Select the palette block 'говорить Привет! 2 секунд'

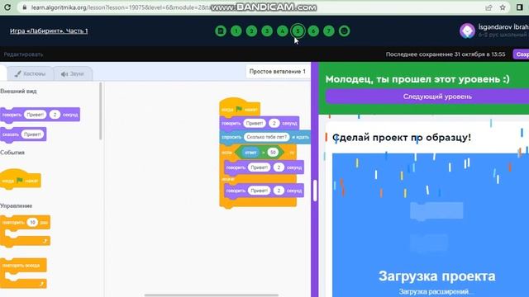click(41, 115)
